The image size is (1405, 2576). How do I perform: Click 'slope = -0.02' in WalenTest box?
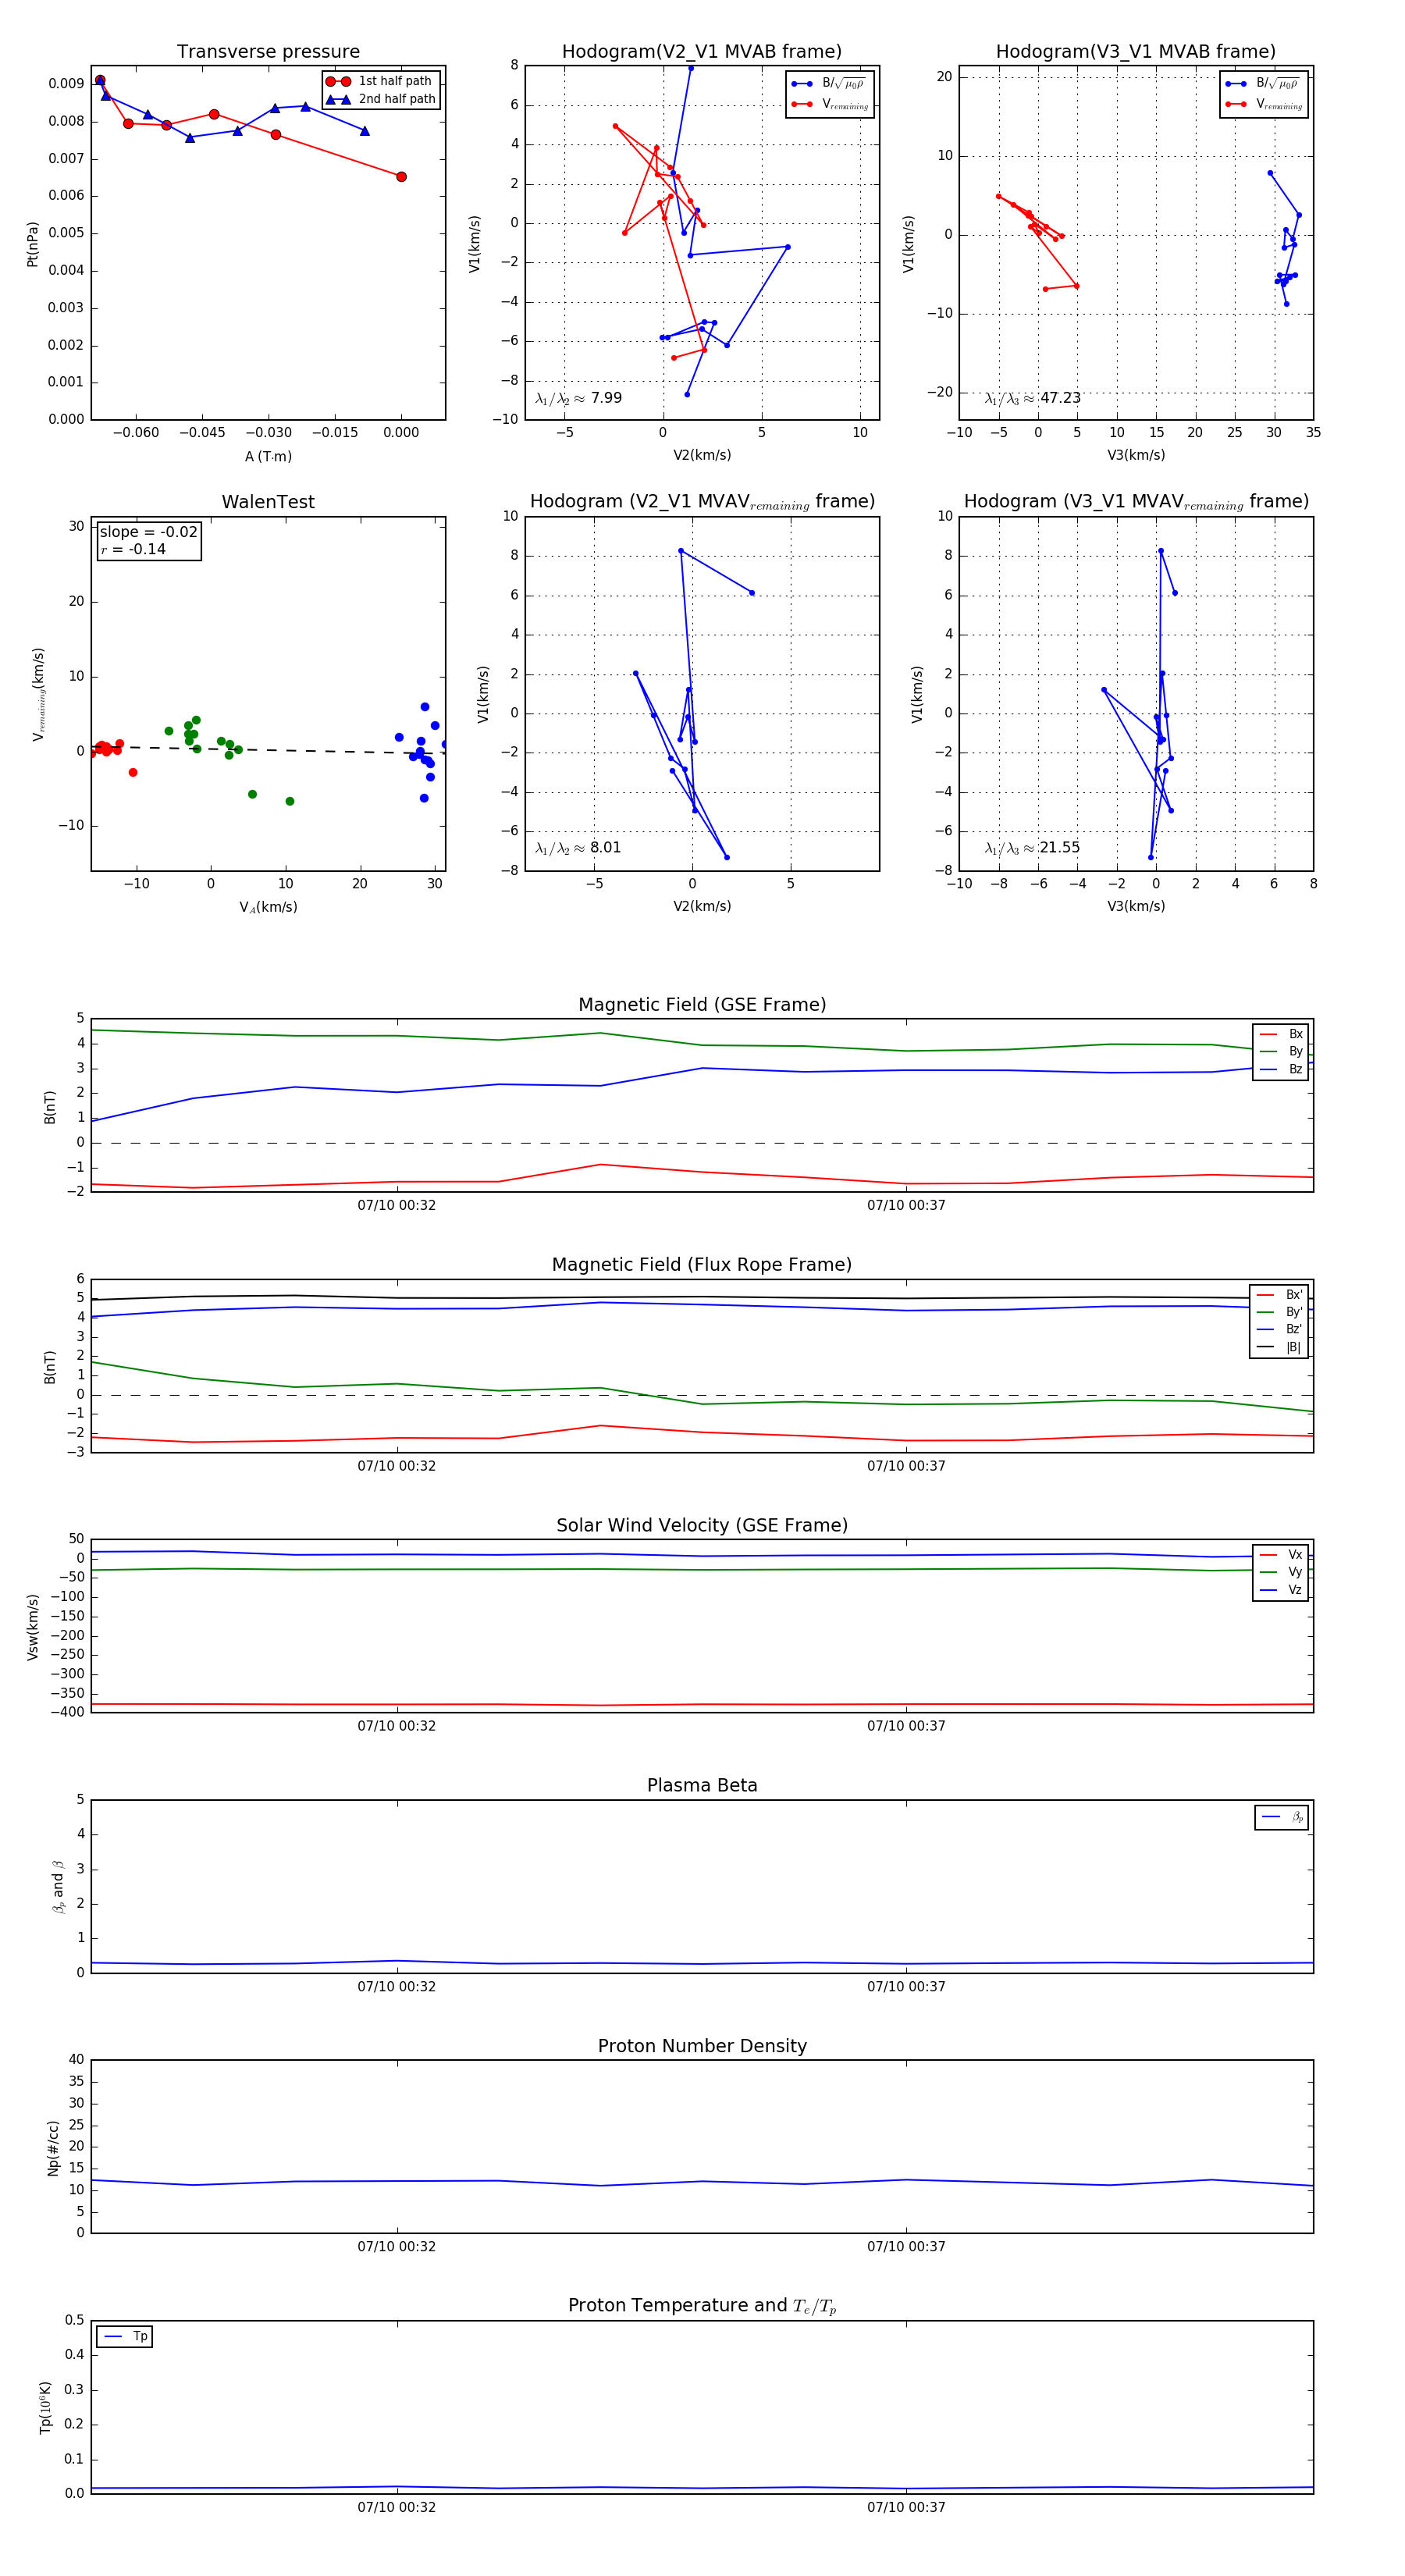click(x=148, y=532)
